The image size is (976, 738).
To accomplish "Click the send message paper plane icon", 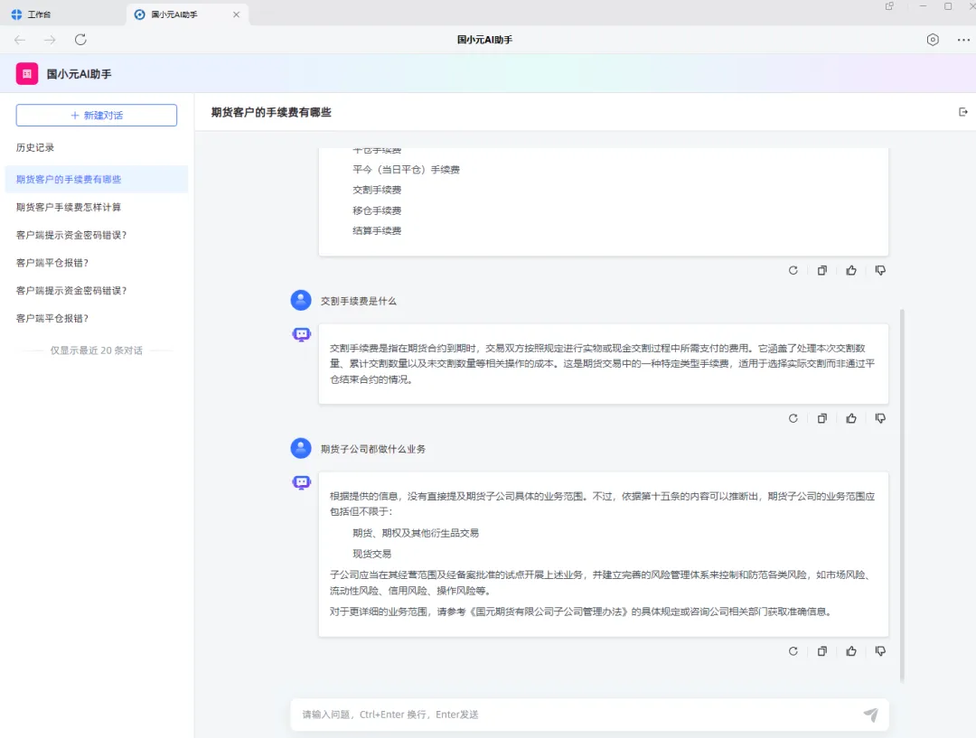I will 870,715.
